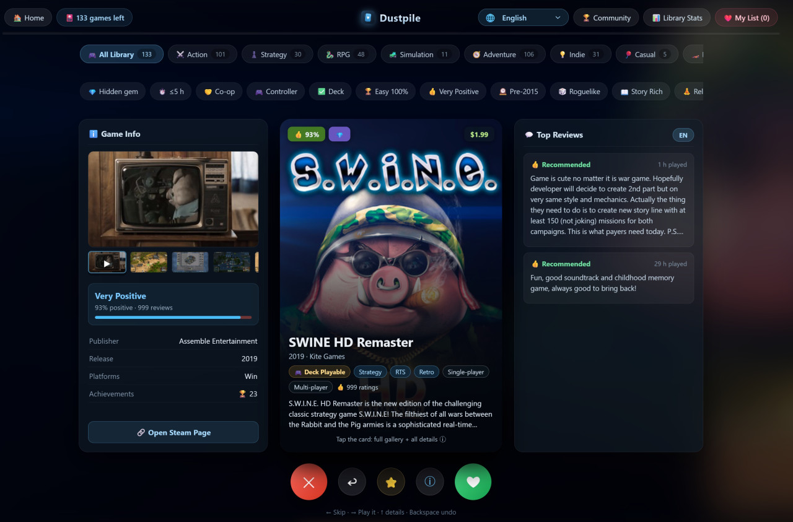This screenshot has height=522, width=793.
Task: Click the Dustpile logo icon
Action: click(369, 18)
